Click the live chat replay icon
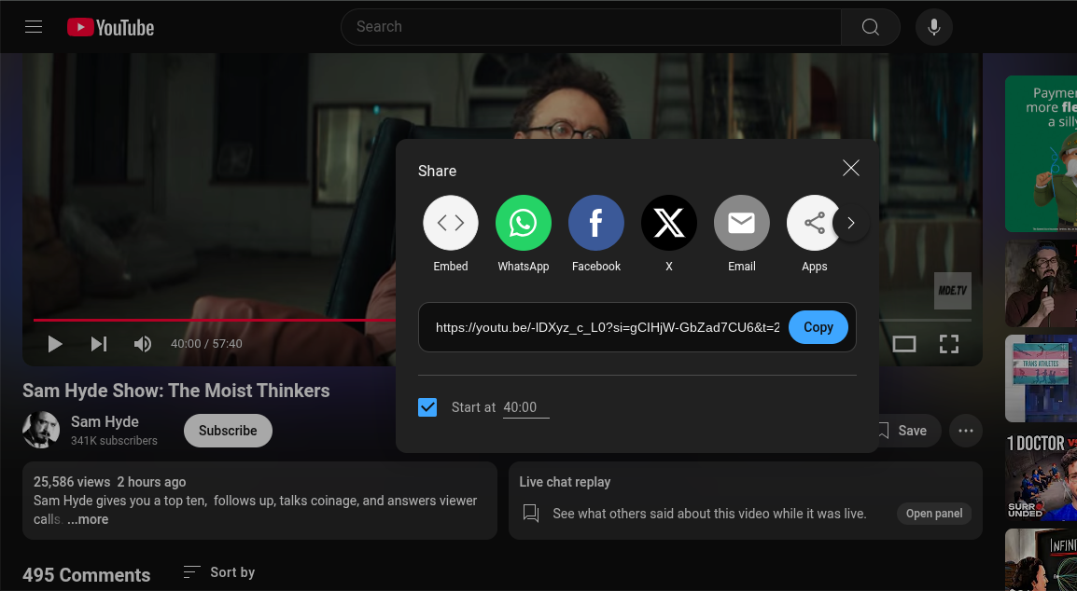This screenshot has width=1077, height=591. coord(531,513)
